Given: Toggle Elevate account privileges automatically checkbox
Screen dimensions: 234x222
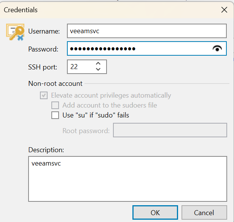Looking at the screenshot, I should click(x=44, y=95).
